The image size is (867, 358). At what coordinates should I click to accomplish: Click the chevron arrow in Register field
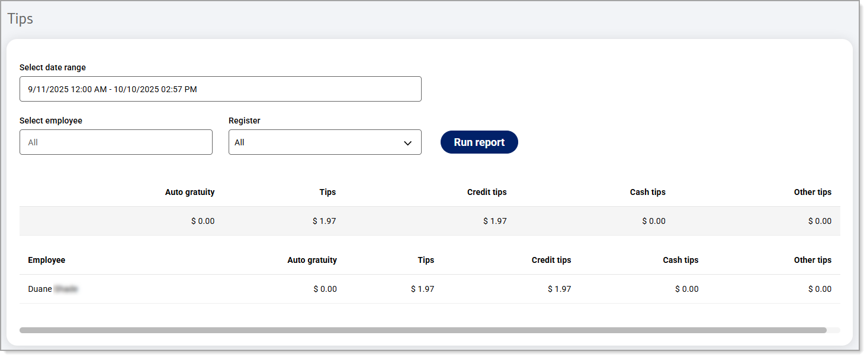pyautogui.click(x=407, y=143)
